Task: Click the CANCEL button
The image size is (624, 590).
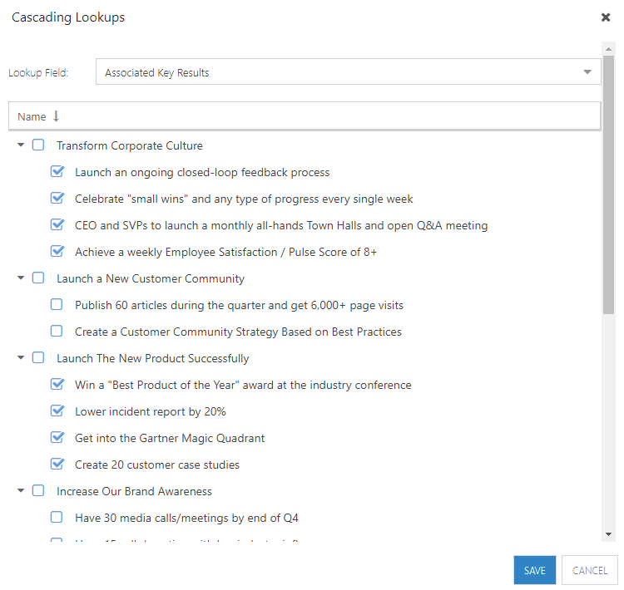Action: (589, 570)
